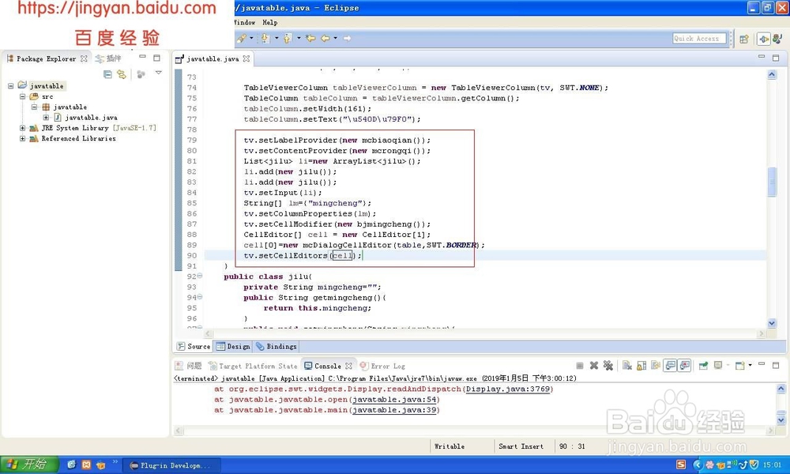Switch to the Source editor tab

pyautogui.click(x=194, y=347)
